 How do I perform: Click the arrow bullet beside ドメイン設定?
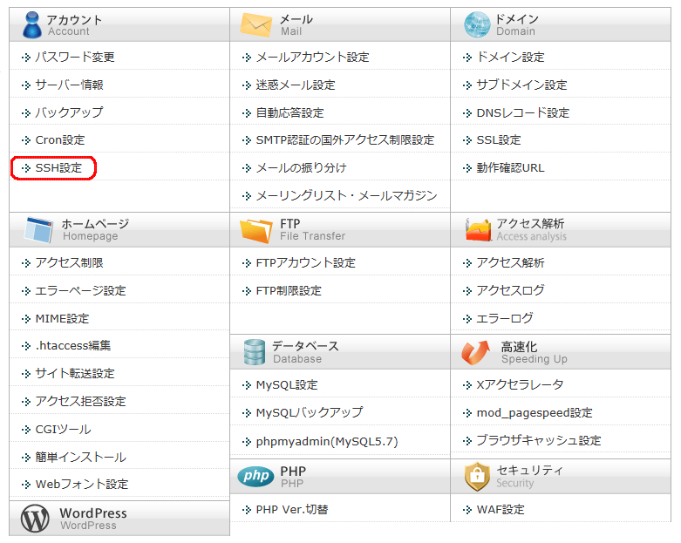pyautogui.click(x=467, y=58)
